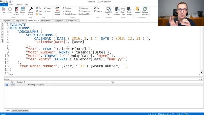This screenshot has height=115, width=204.
Task: Open the Output panel options dropdown
Action: tap(200, 79)
